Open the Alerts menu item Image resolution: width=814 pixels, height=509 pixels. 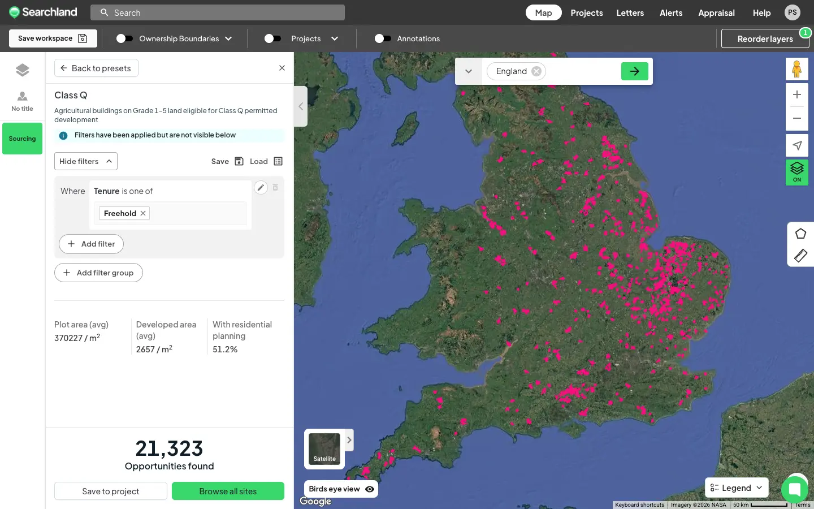671,12
